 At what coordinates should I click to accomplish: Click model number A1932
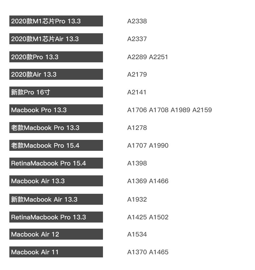tap(137, 200)
